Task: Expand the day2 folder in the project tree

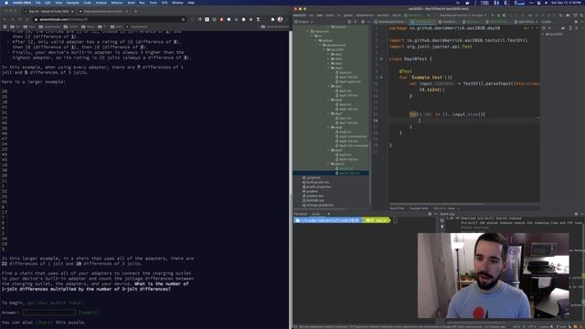Action: [x=329, y=58]
